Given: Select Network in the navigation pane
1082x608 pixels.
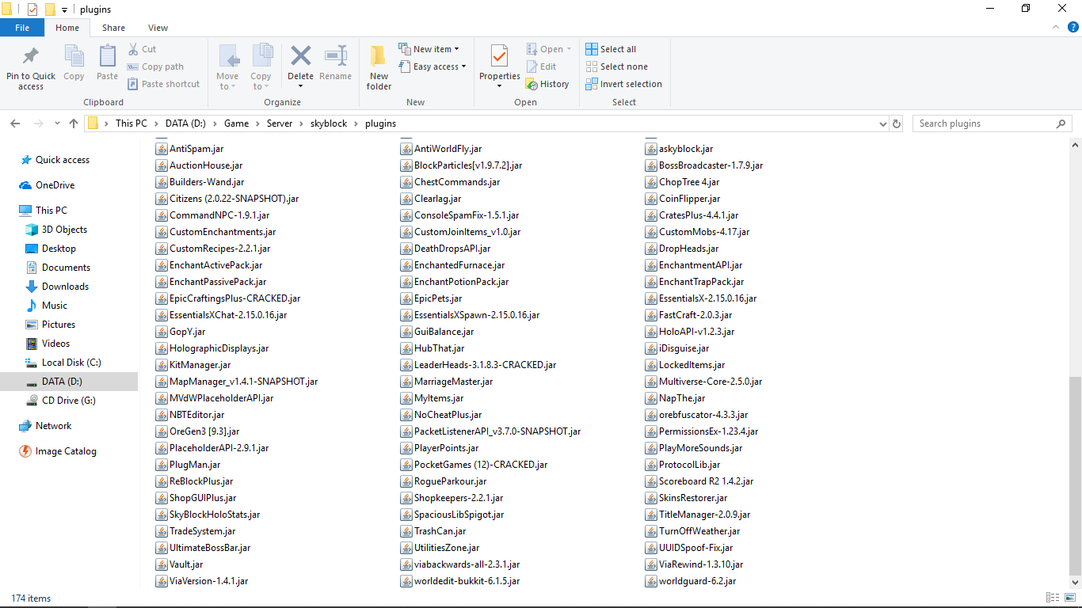Looking at the screenshot, I should tap(45, 426).
